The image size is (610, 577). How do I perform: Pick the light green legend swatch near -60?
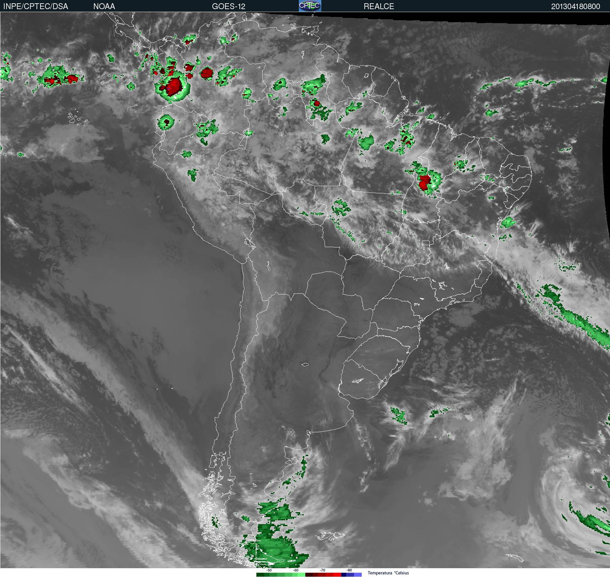301,575
